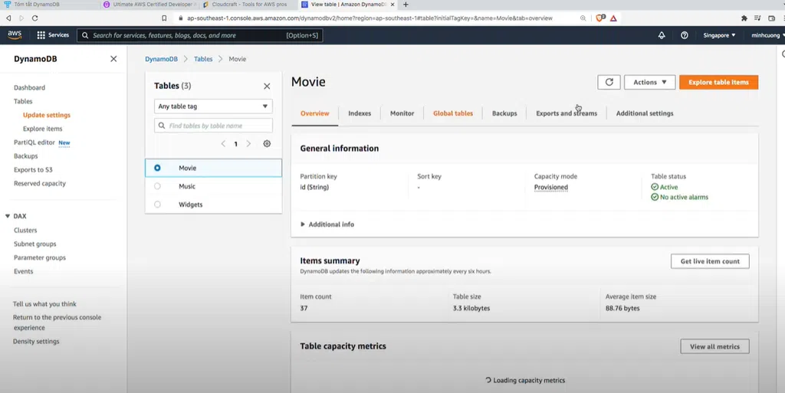
Task: Open Events in sidebar
Action: pos(24,271)
